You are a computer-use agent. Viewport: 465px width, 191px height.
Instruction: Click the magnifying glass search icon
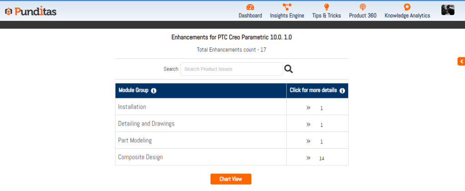click(289, 69)
